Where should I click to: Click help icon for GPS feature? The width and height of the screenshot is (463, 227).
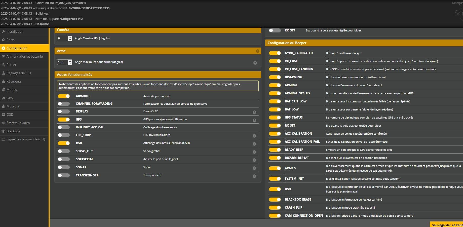coord(254,120)
